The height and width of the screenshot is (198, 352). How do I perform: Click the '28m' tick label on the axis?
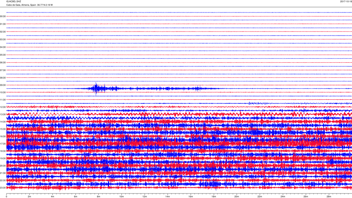click(329, 197)
